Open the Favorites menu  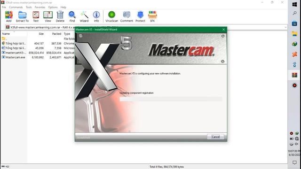tap(40, 7)
